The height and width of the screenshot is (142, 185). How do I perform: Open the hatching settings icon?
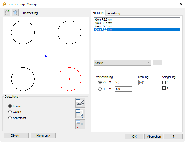[80, 113]
